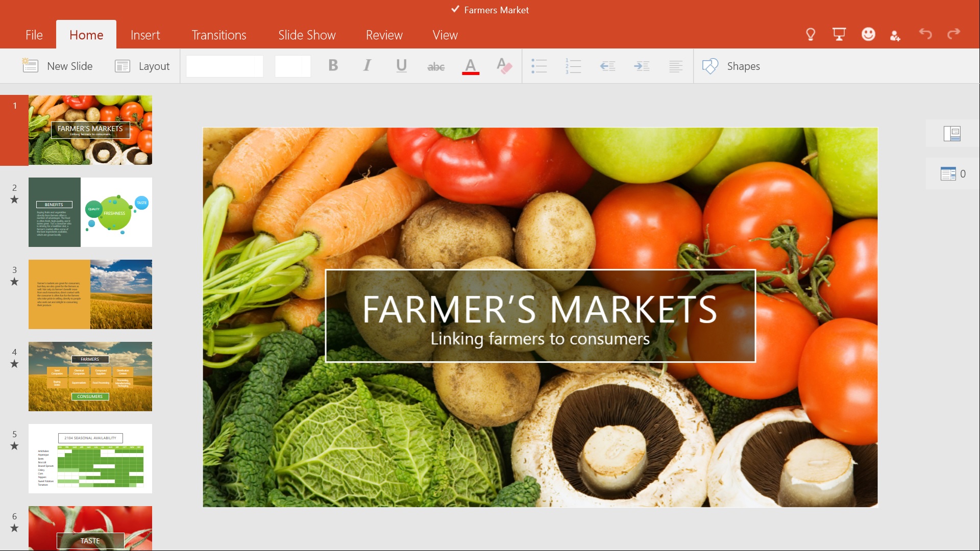Select slide 4 Farmers thumbnail
The height and width of the screenshot is (551, 980).
click(90, 377)
